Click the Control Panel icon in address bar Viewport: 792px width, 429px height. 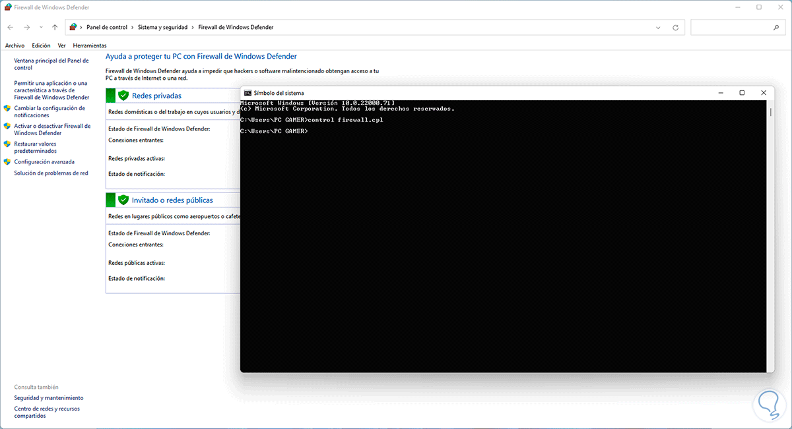pos(73,28)
